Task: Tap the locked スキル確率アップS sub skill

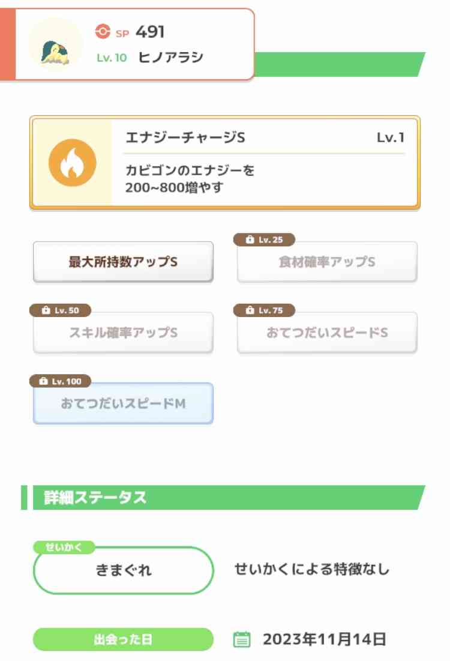Action: coord(123,333)
